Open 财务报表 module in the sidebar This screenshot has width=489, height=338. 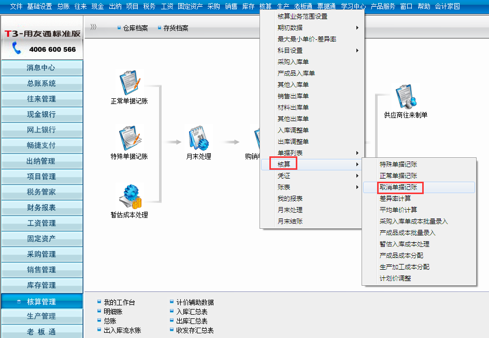click(x=41, y=208)
